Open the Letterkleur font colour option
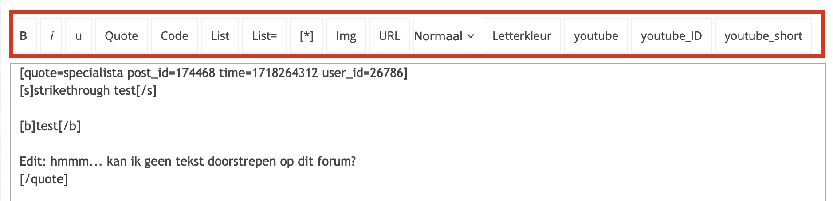833x201 pixels. pyautogui.click(x=522, y=35)
